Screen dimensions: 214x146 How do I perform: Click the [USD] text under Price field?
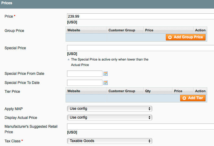coord(72,22)
